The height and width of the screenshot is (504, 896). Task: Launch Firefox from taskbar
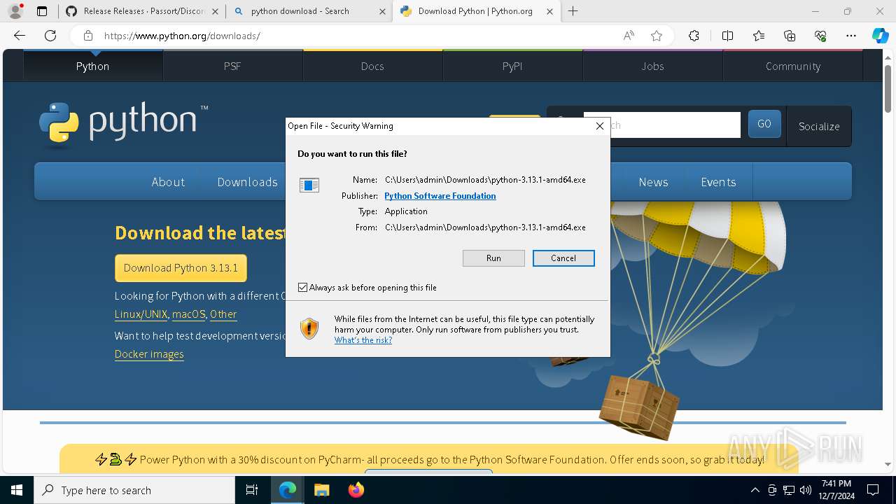[356, 490]
